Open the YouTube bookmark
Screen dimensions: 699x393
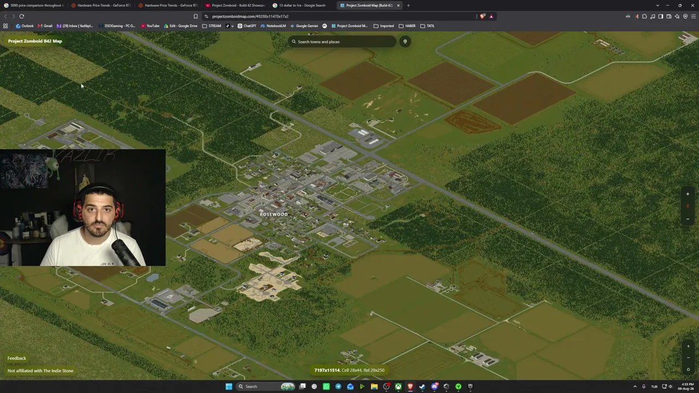tap(150, 26)
